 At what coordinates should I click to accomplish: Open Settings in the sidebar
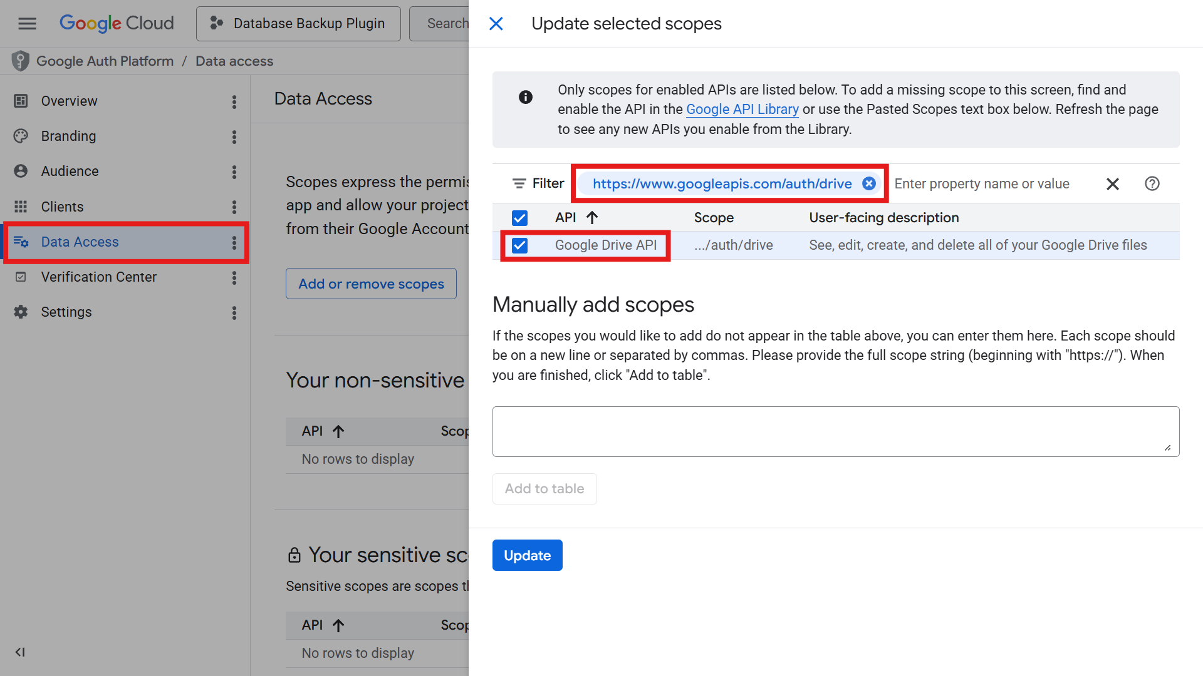coord(66,312)
